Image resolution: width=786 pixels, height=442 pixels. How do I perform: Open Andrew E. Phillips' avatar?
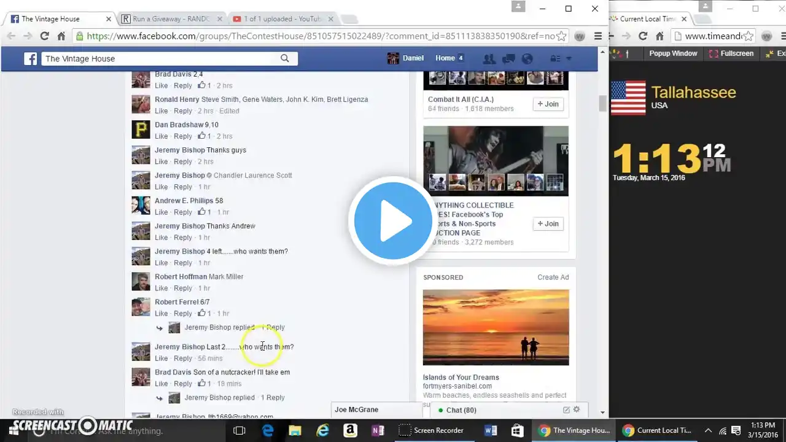click(x=141, y=206)
